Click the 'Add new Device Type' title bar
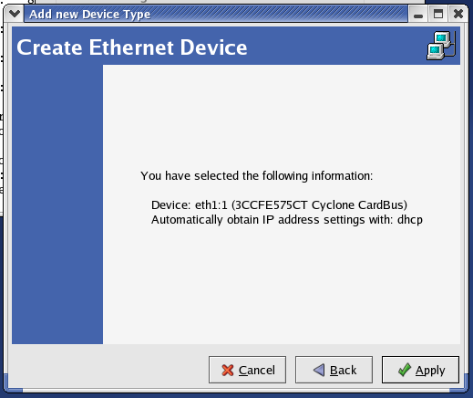The width and height of the screenshot is (473, 398). click(x=216, y=14)
